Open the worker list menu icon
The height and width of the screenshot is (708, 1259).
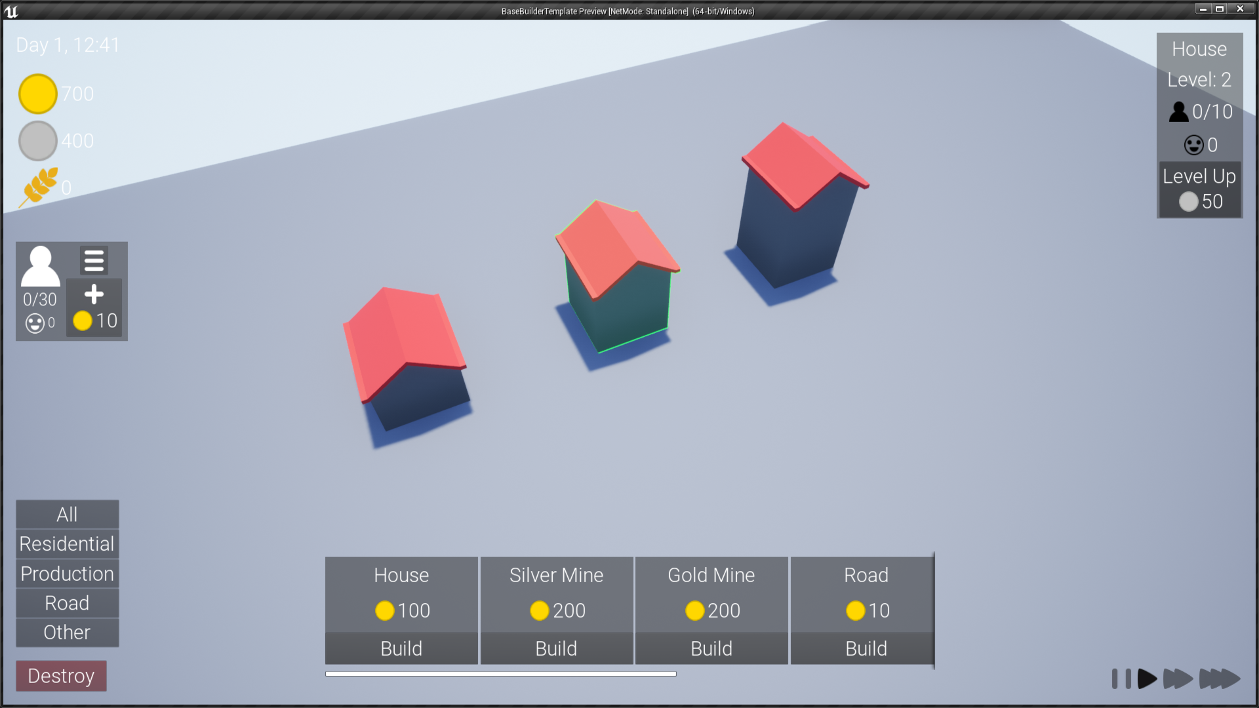(94, 261)
